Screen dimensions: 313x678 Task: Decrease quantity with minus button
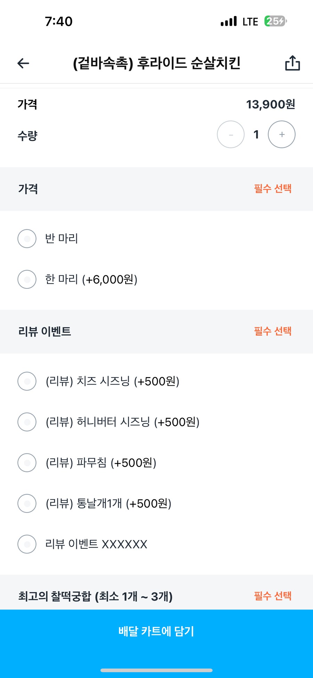click(231, 134)
